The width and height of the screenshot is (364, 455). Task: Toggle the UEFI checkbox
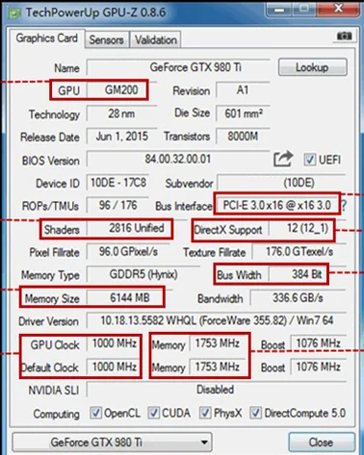[x=309, y=160]
